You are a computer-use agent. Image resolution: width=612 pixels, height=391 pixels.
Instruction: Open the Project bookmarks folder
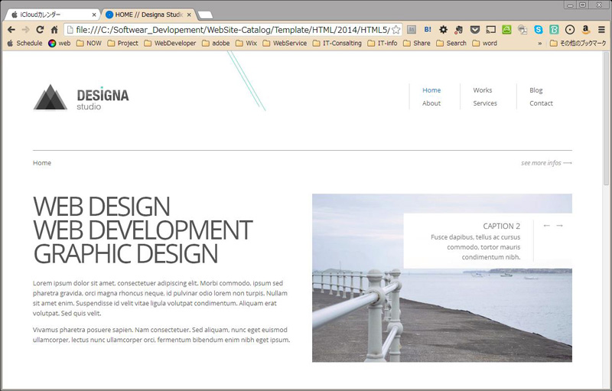[x=123, y=43]
